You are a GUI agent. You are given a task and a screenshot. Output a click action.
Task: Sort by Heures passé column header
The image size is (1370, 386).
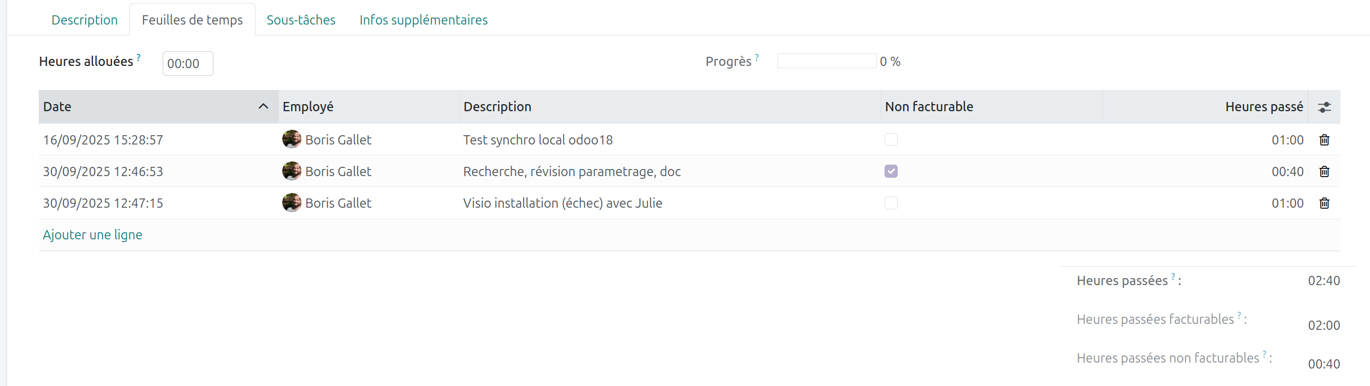1264,107
